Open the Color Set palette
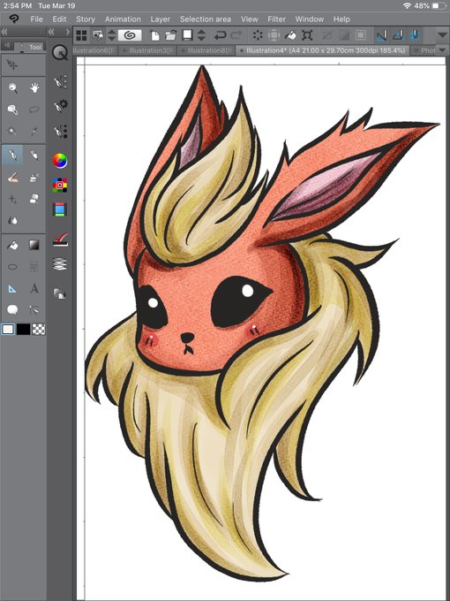 click(x=60, y=185)
